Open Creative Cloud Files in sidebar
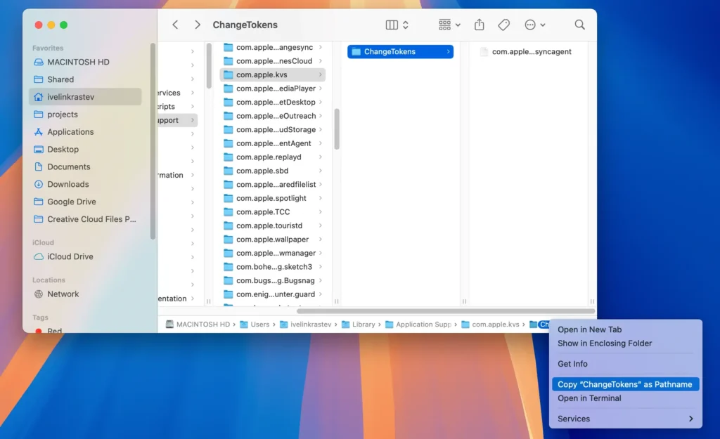The height and width of the screenshot is (439, 720). (85, 219)
